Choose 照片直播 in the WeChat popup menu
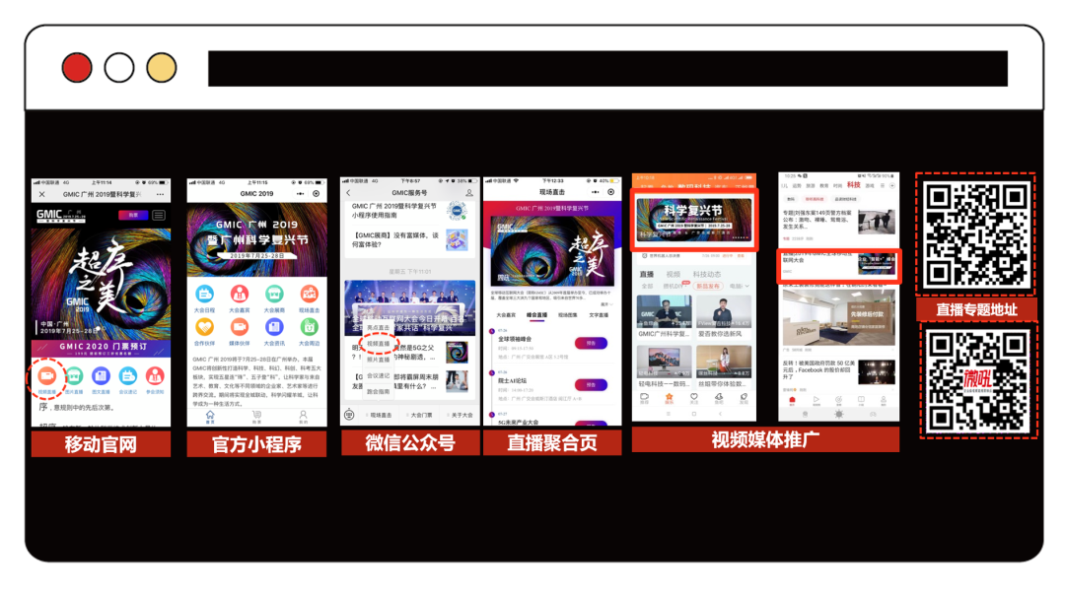Image resolution: width=1065 pixels, height=595 pixels. (379, 361)
